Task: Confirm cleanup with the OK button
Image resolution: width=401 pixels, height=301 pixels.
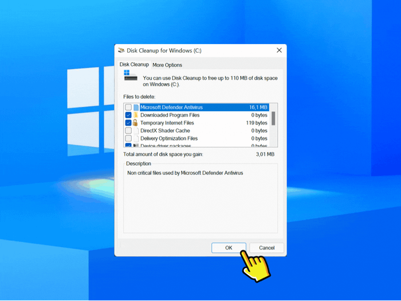Action: point(229,248)
